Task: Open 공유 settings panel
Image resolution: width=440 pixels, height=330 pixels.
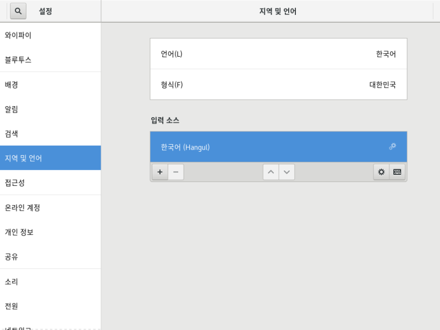Action: (x=51, y=256)
